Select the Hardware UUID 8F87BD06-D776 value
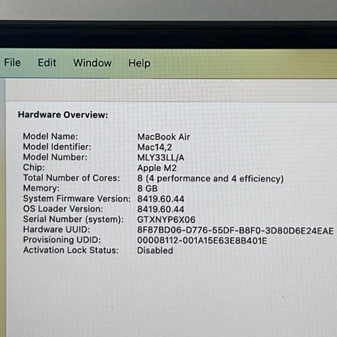 (x=236, y=231)
